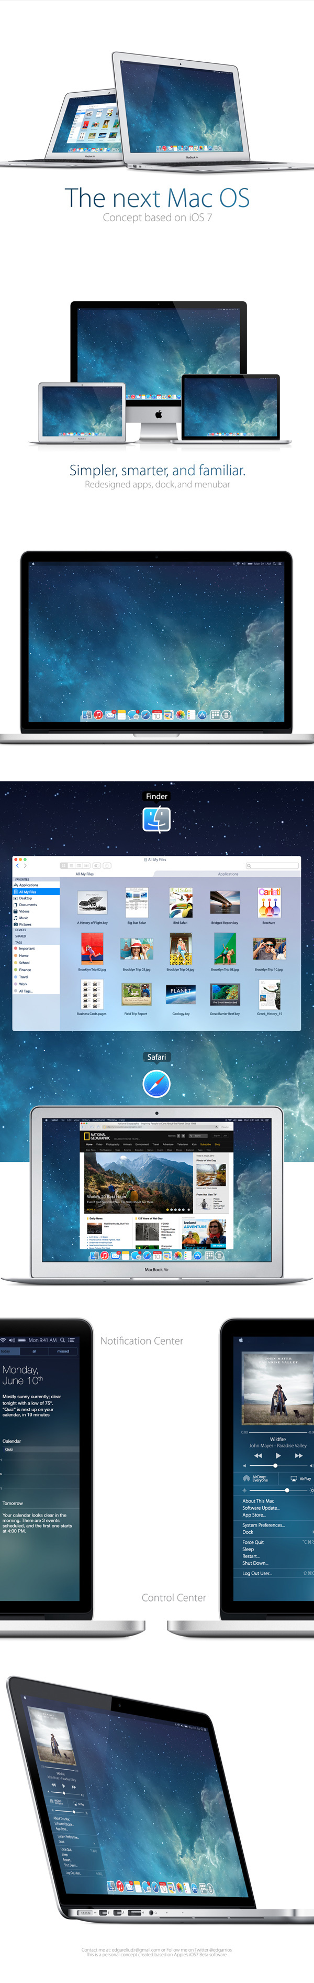Select the Brochure file thumbnail
314x1983 pixels.
(x=268, y=902)
